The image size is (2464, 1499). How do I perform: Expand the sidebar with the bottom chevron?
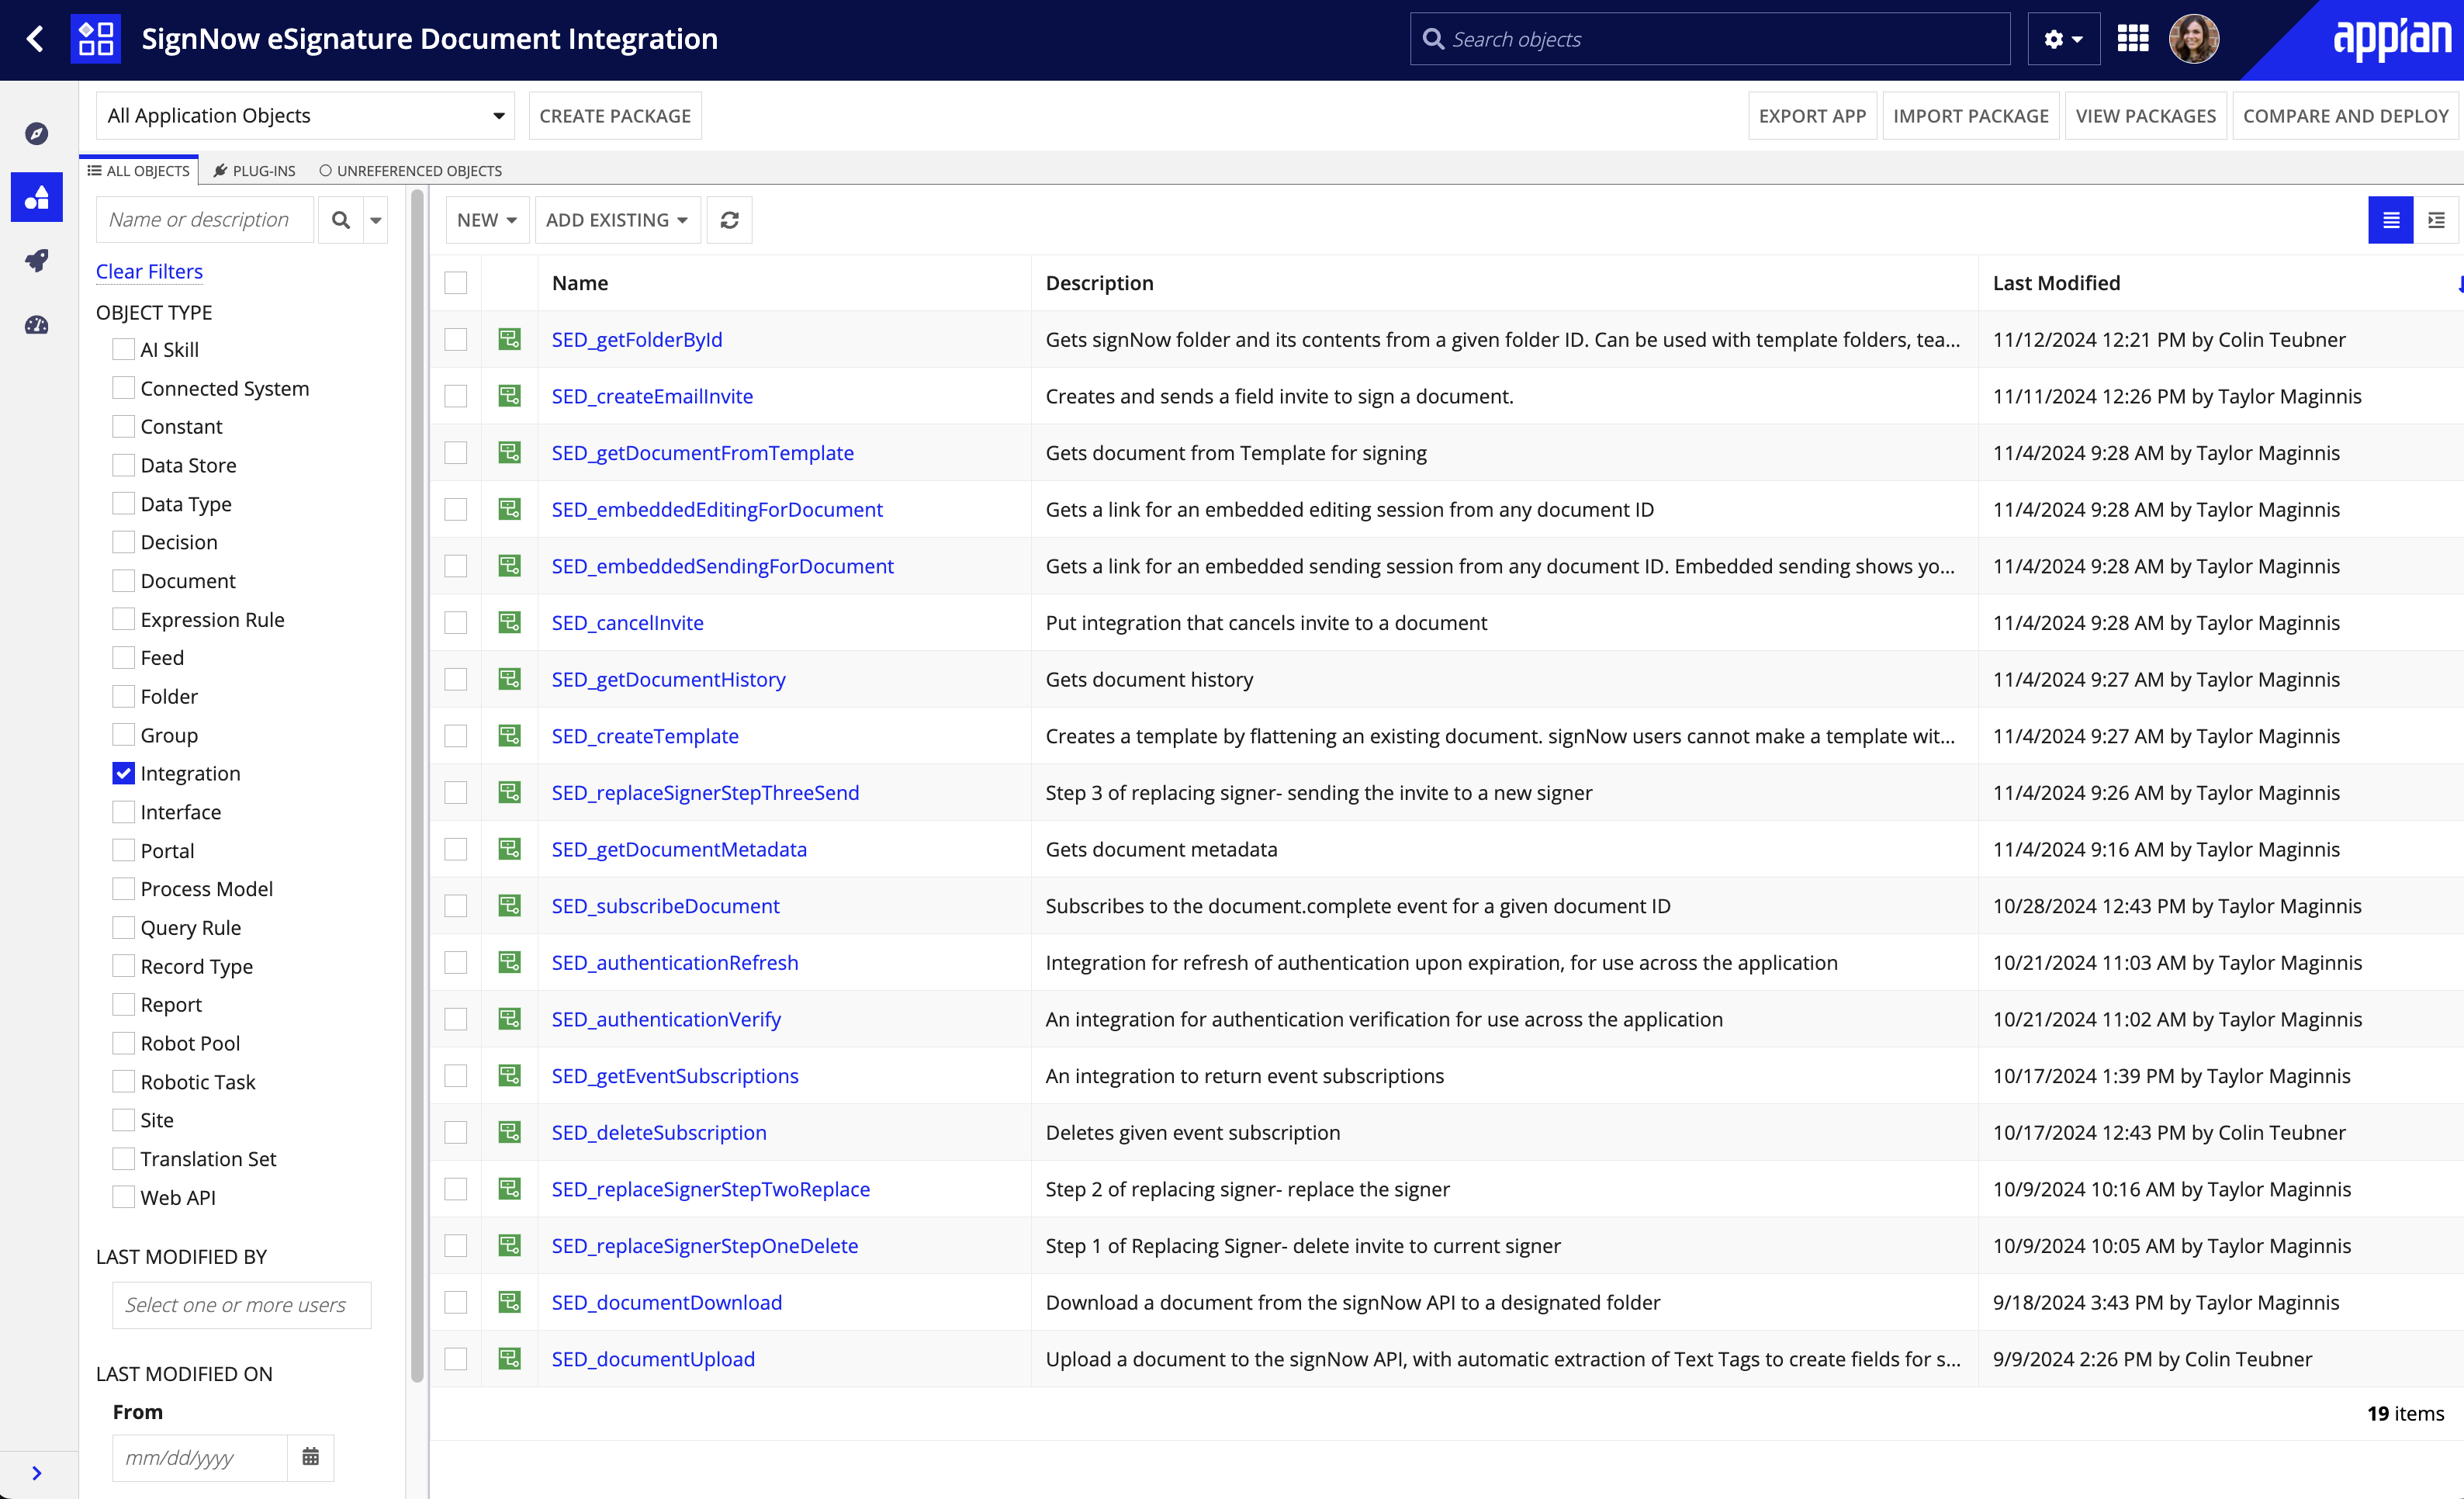click(37, 1473)
